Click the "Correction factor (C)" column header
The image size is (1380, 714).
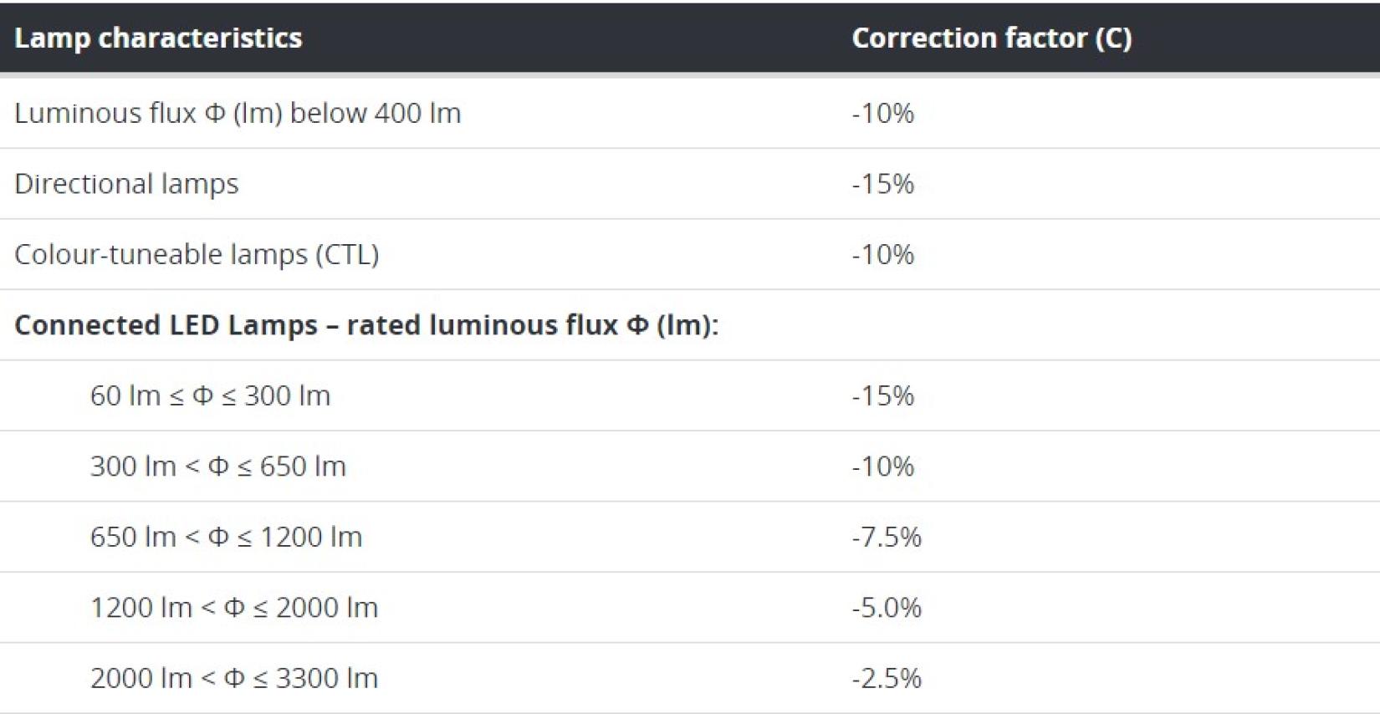click(x=992, y=38)
